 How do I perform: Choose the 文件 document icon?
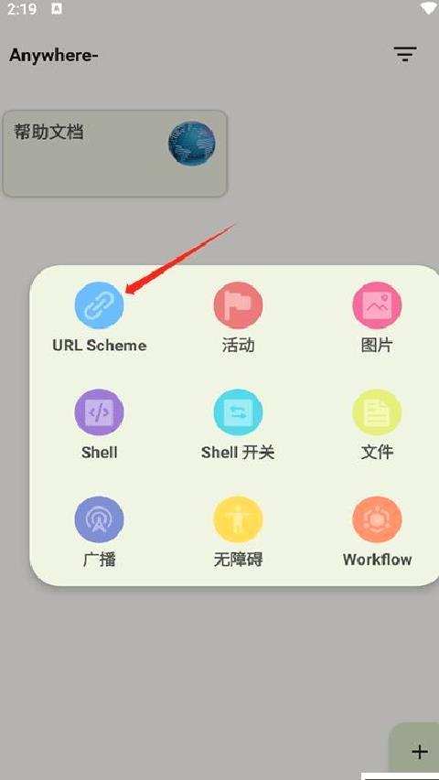pos(377,412)
